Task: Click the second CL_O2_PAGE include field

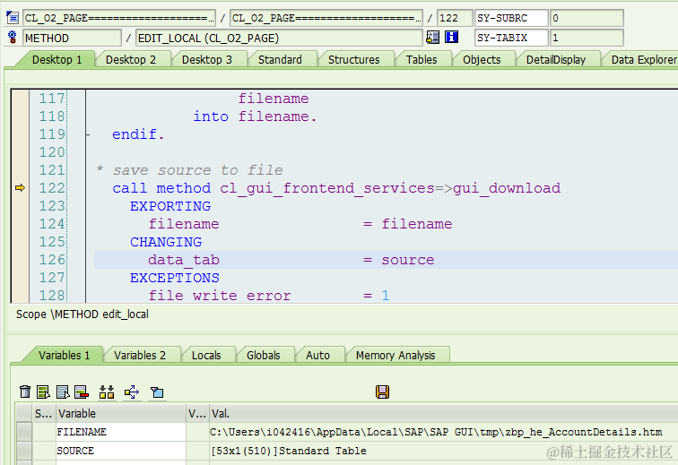Action: [326, 18]
